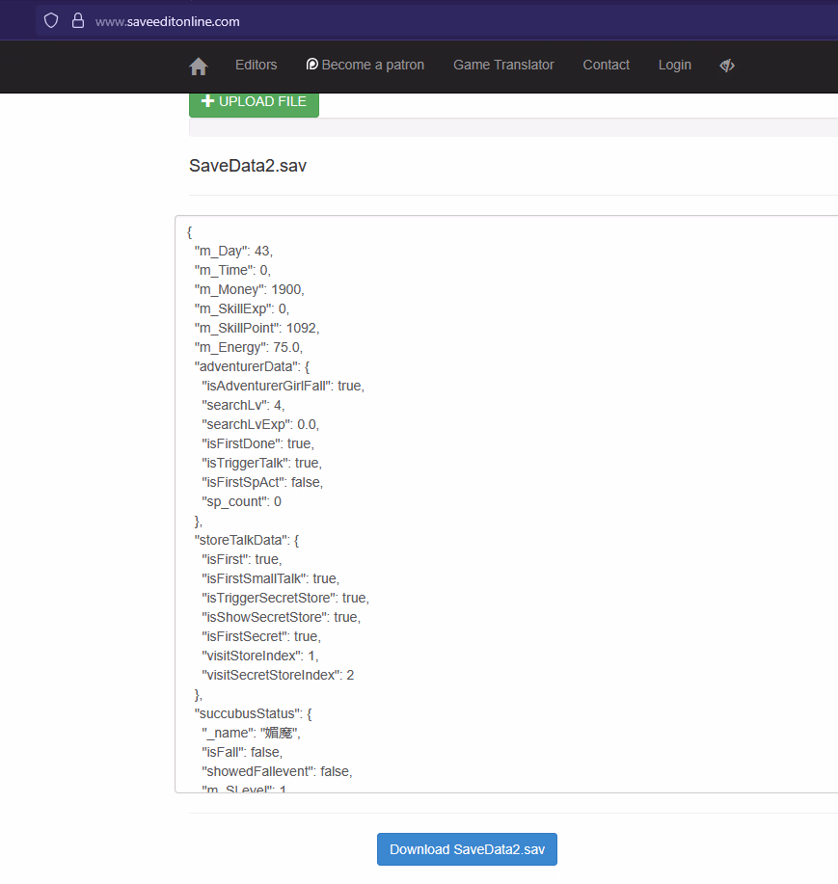Click the Become a patron link
838x884 pixels.
pos(372,65)
